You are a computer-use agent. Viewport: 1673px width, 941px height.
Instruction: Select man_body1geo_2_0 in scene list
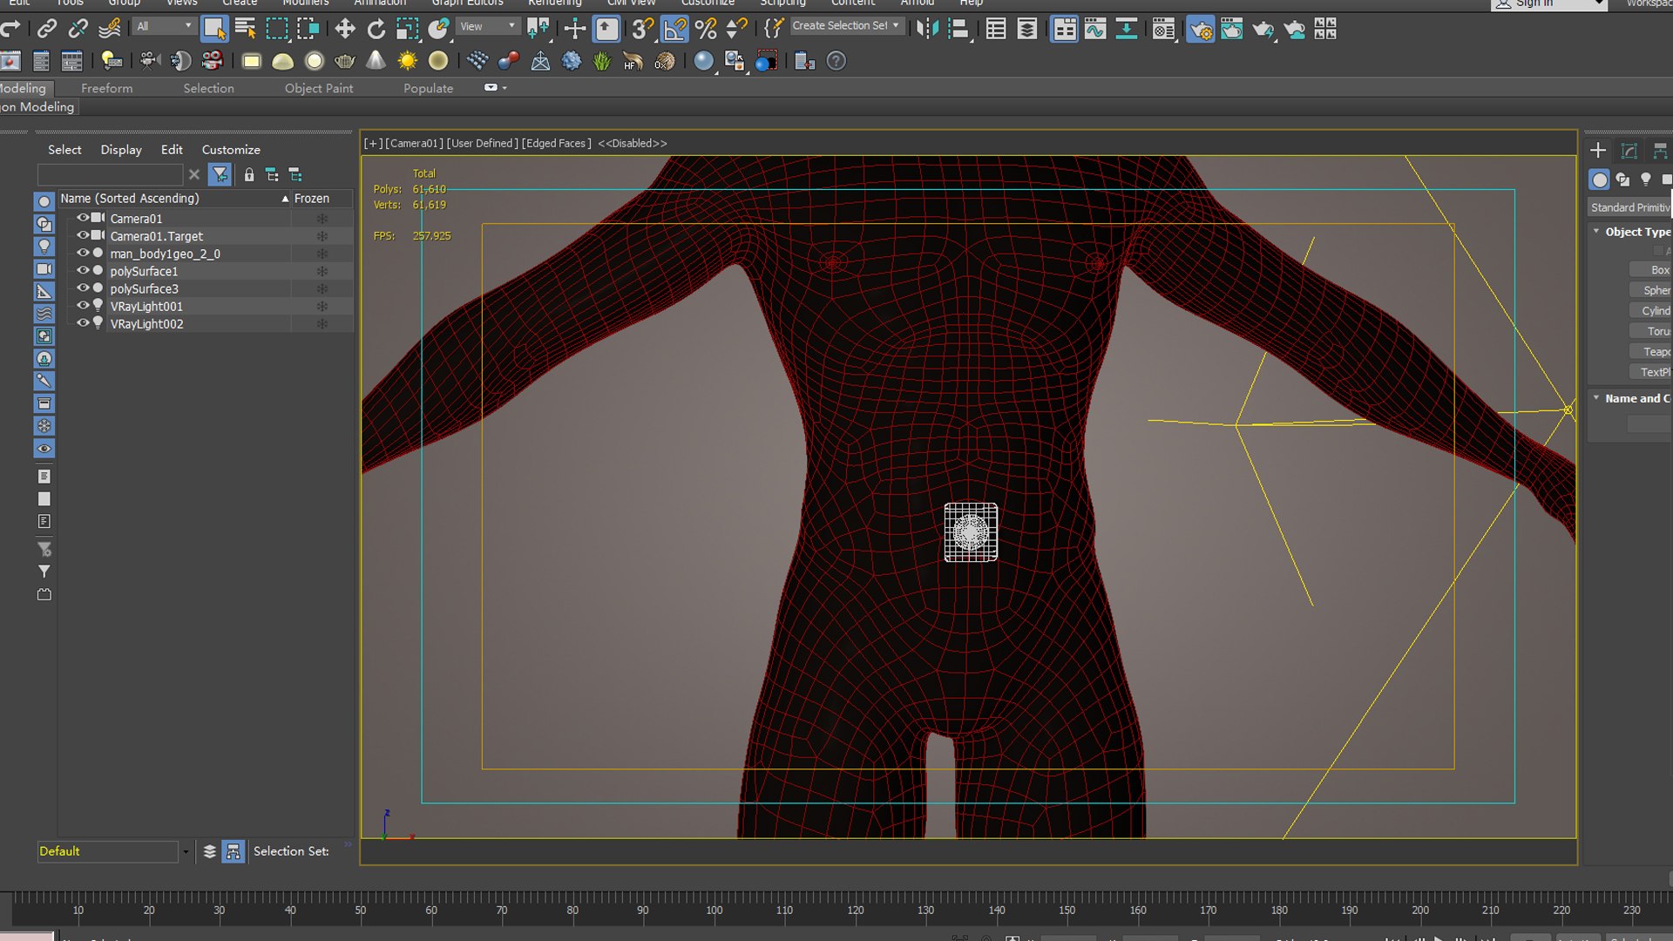pos(165,254)
